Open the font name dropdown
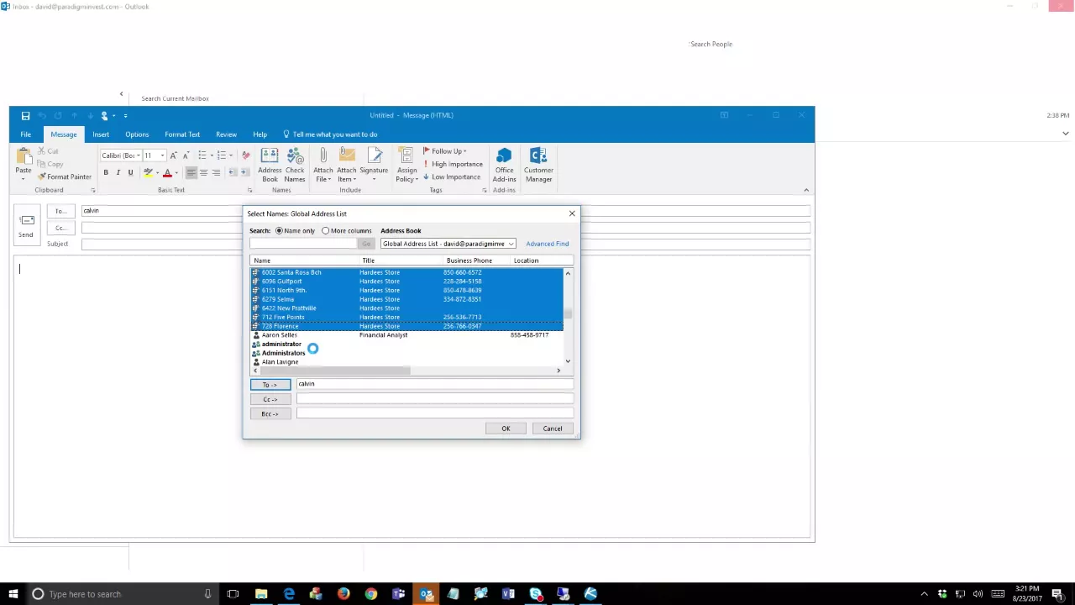 (139, 155)
